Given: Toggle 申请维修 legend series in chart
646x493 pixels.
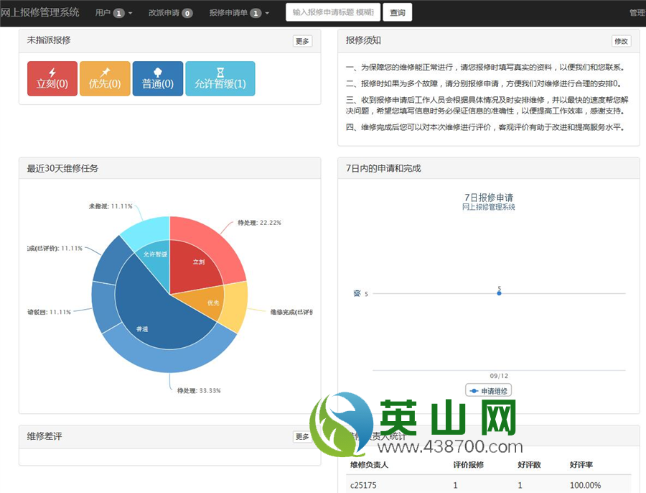Looking at the screenshot, I should click(489, 391).
